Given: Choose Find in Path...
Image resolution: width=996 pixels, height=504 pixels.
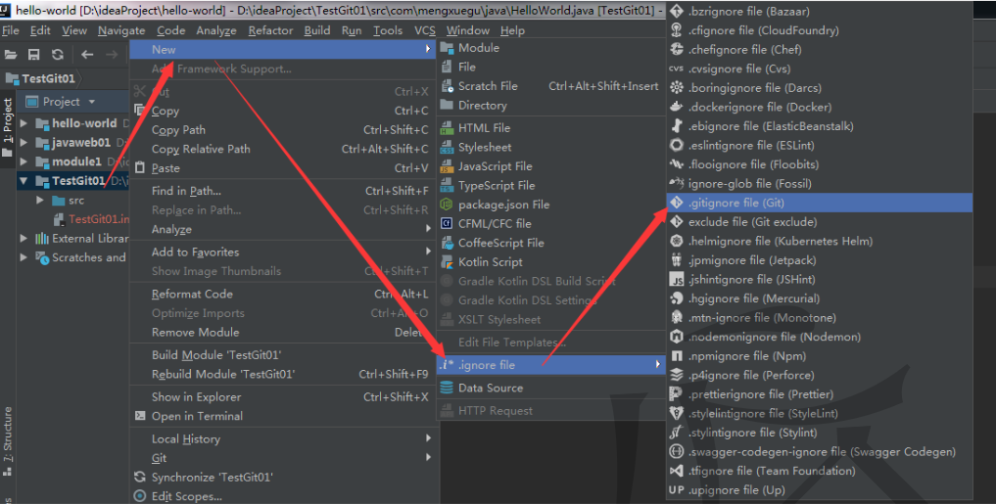Looking at the screenshot, I should 186,191.
